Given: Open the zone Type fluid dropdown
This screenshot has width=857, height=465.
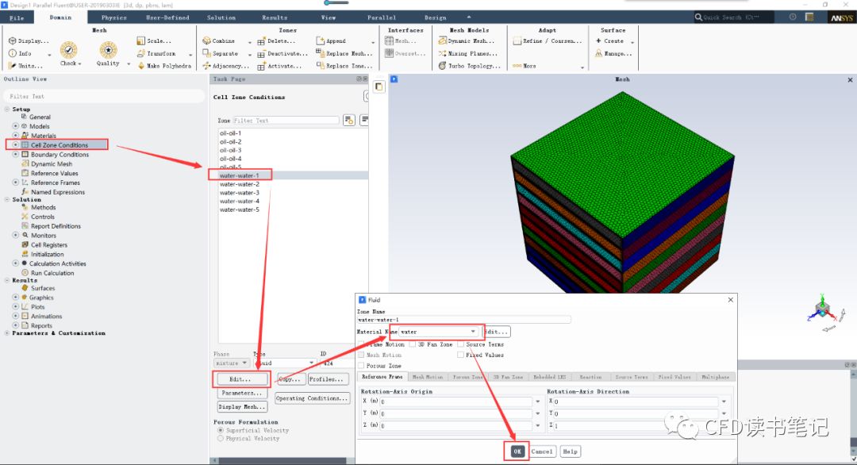Looking at the screenshot, I should click(x=285, y=363).
